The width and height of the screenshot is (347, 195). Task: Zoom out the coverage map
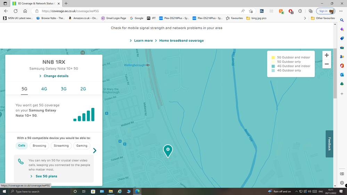click(x=327, y=64)
